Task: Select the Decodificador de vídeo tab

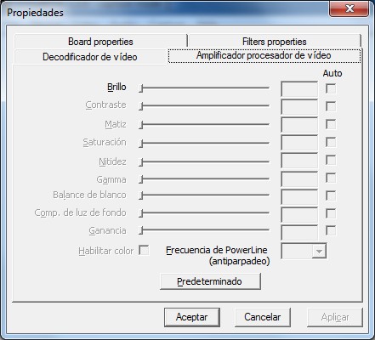Action: (x=90, y=57)
